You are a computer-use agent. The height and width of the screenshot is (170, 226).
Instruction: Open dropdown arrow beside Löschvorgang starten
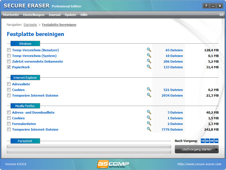[x=216, y=149]
